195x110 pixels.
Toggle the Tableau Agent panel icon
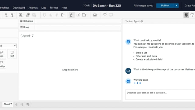tap(186, 15)
